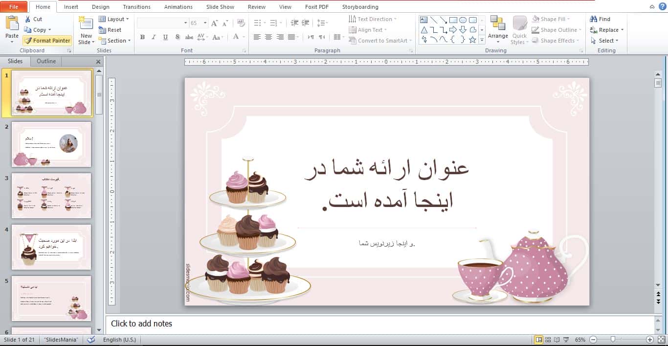
Task: Select the Text Box shape
Action: pyautogui.click(x=424, y=20)
